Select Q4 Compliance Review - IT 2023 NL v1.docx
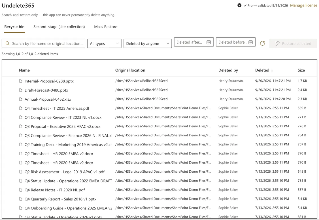The width and height of the screenshot is (319, 220). coord(63,117)
